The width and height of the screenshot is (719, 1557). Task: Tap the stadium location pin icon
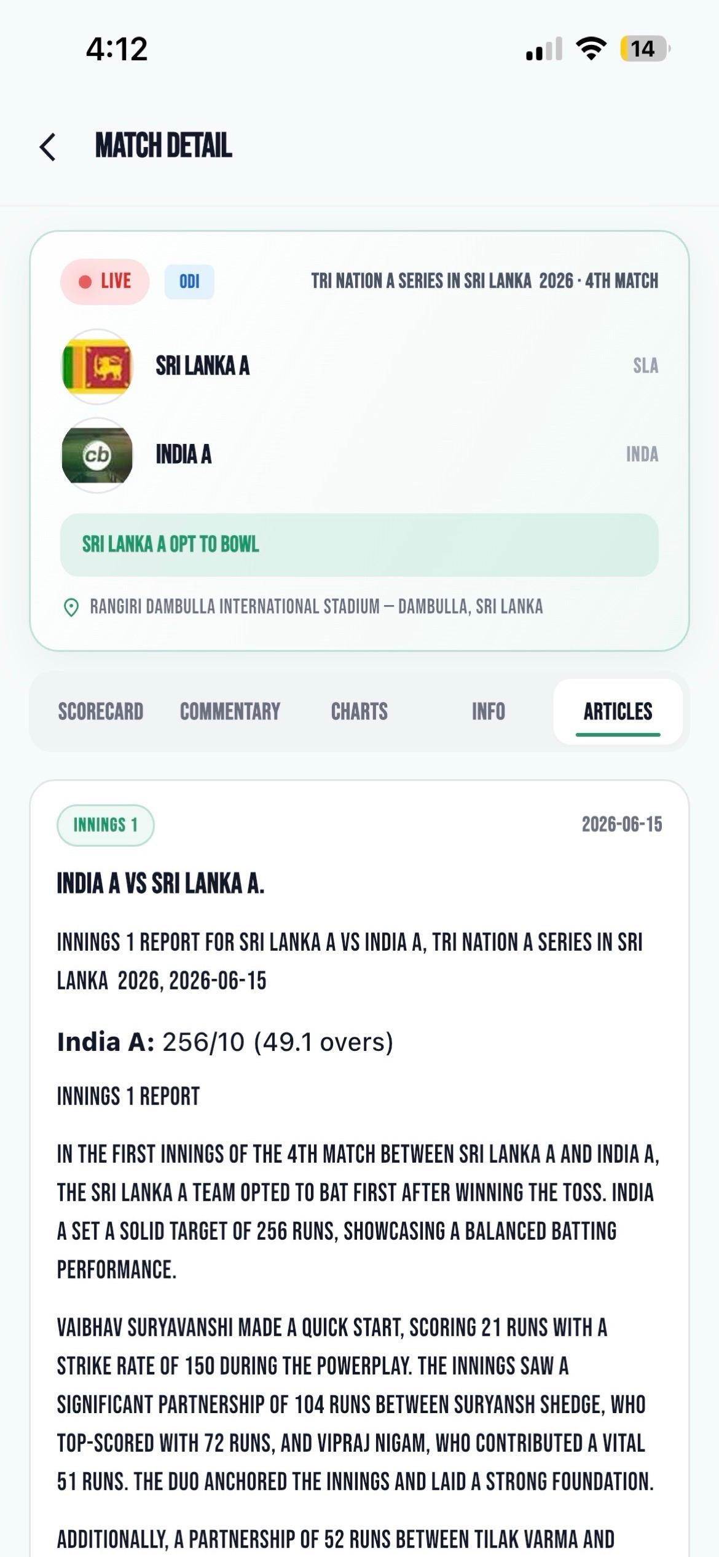coord(71,608)
